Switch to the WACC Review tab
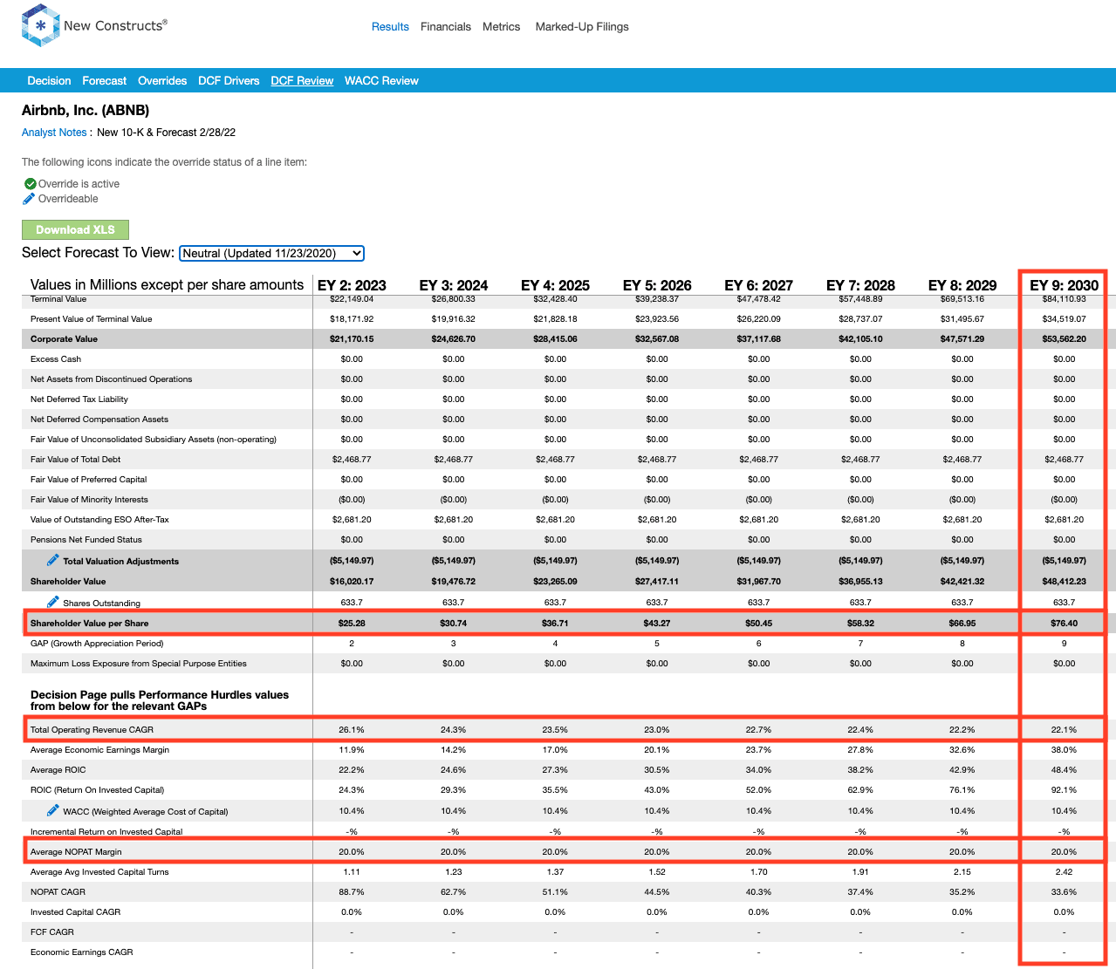The width and height of the screenshot is (1116, 969). [381, 80]
